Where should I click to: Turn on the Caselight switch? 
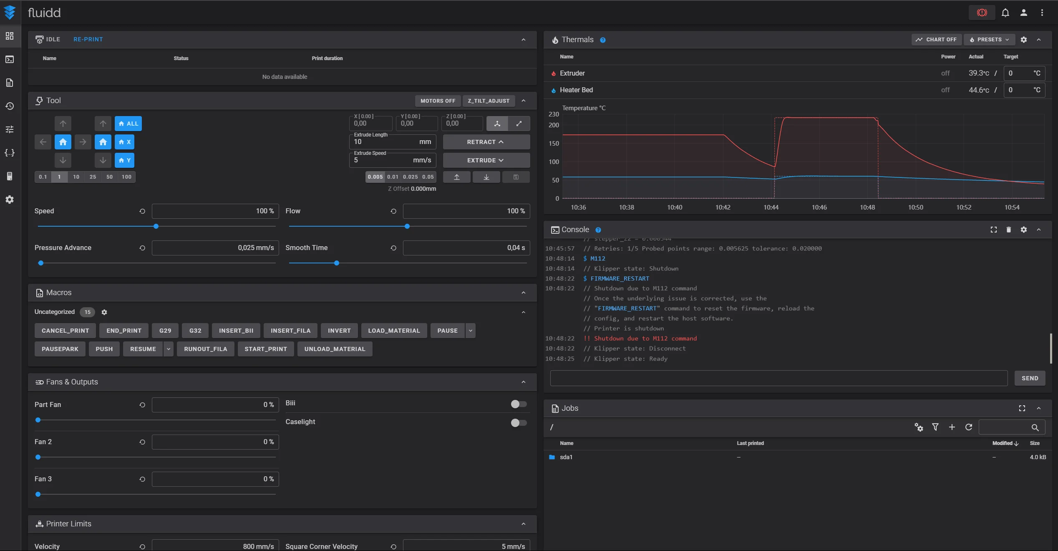[519, 422]
